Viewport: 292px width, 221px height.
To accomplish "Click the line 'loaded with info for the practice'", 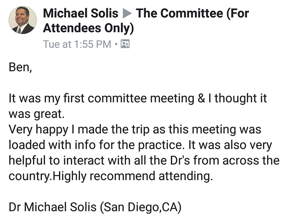I will click(x=96, y=145).
